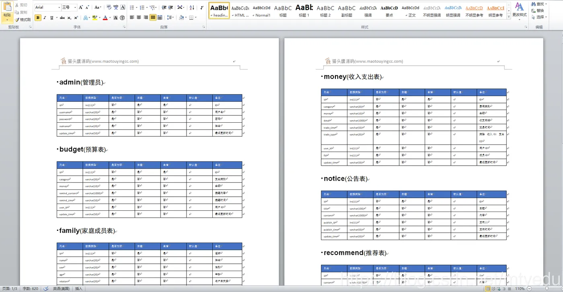Toggle Justify alignment

(x=153, y=18)
